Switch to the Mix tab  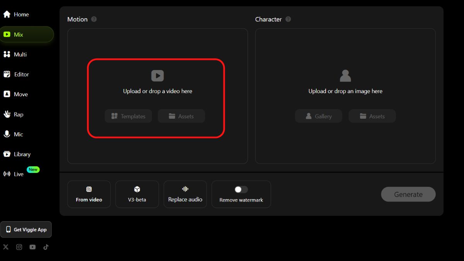pyautogui.click(x=17, y=34)
